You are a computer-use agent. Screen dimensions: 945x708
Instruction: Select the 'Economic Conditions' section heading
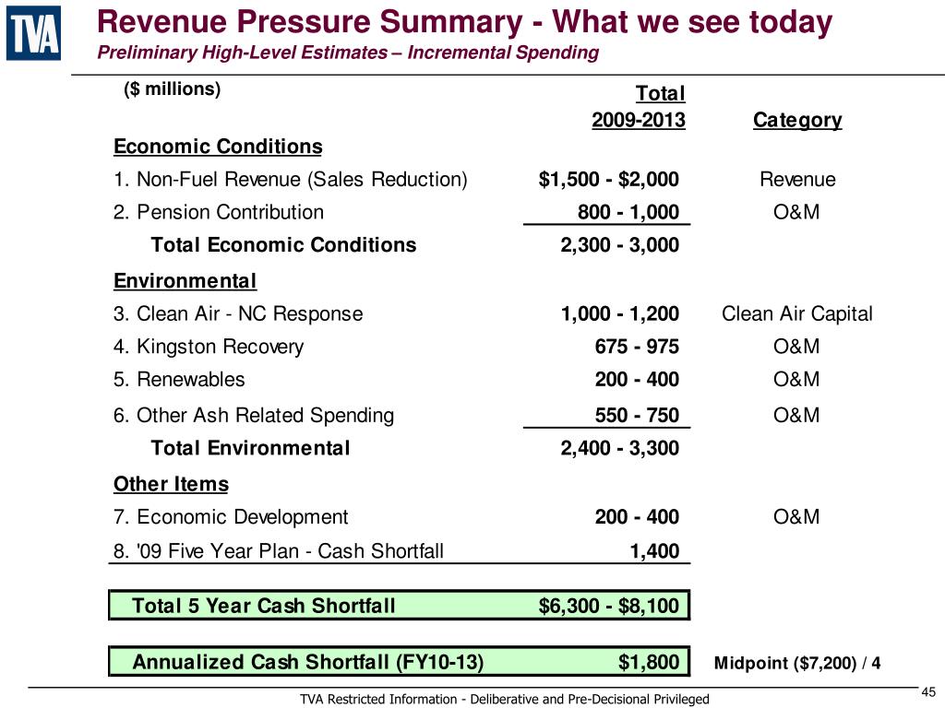coord(218,147)
